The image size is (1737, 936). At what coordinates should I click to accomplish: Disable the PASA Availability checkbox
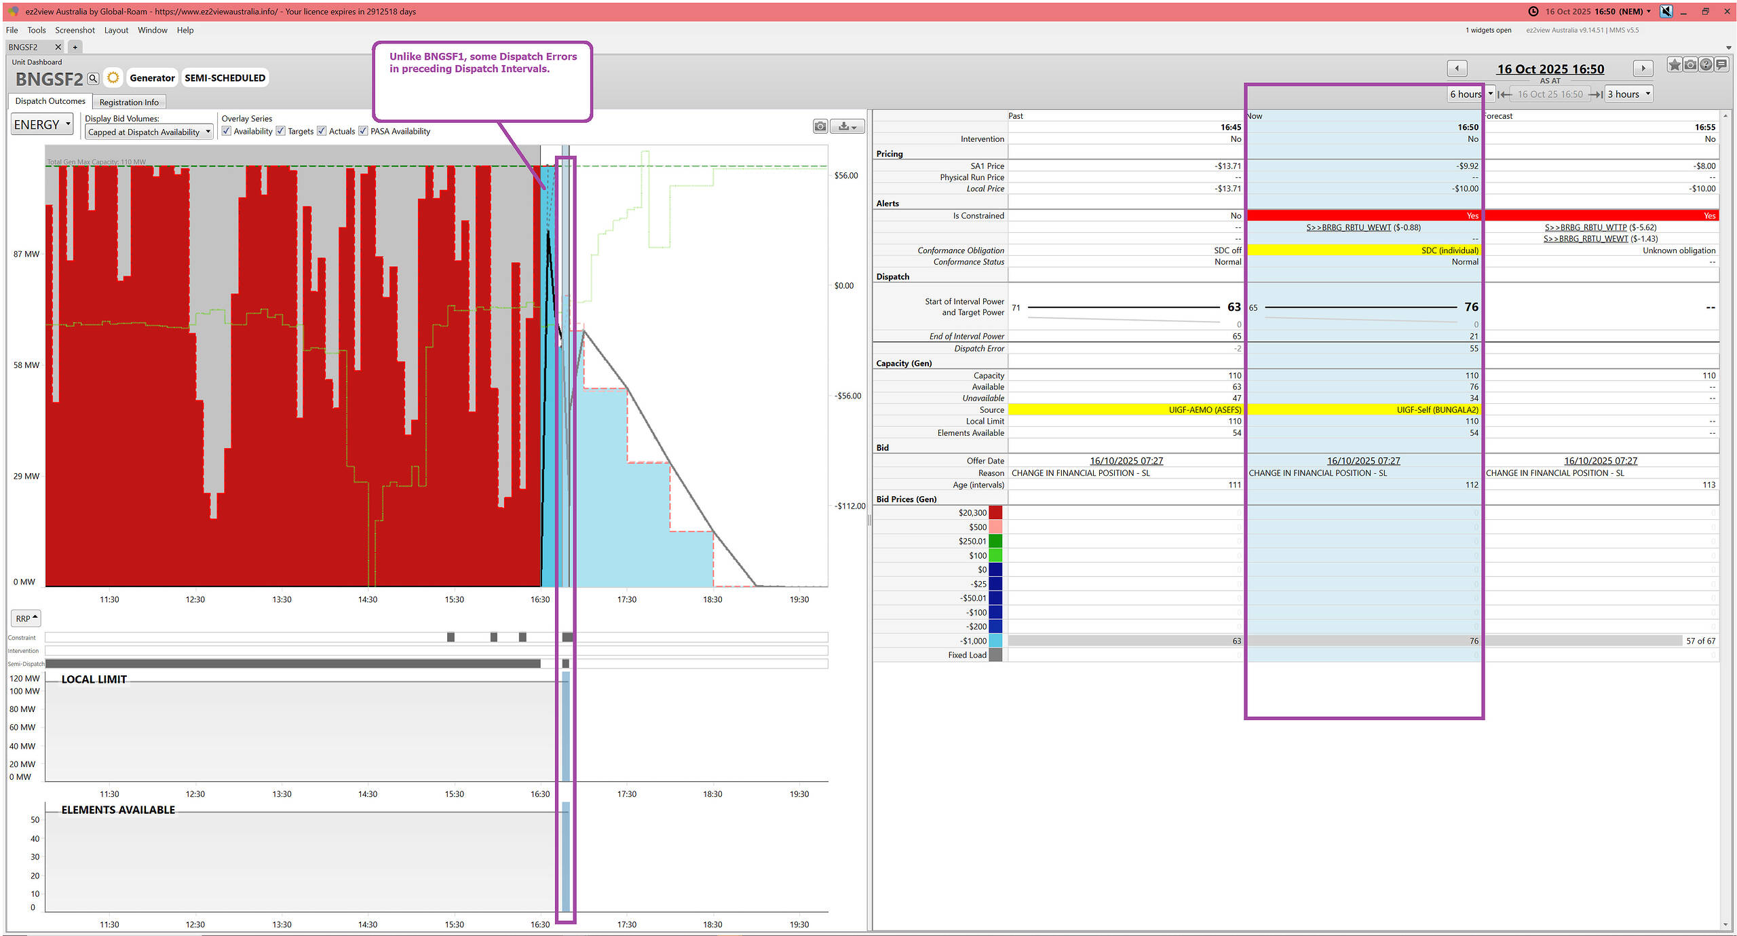(364, 131)
